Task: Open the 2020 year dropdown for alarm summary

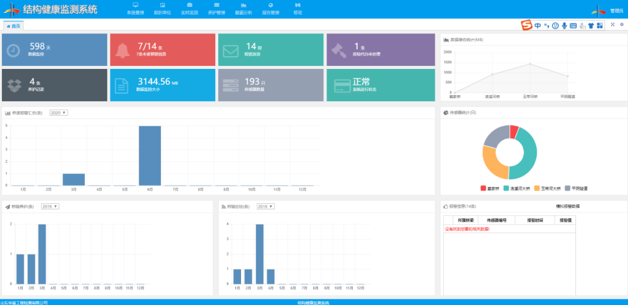Action: [x=59, y=113]
